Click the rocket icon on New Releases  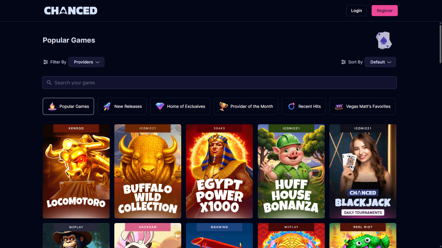coord(107,106)
